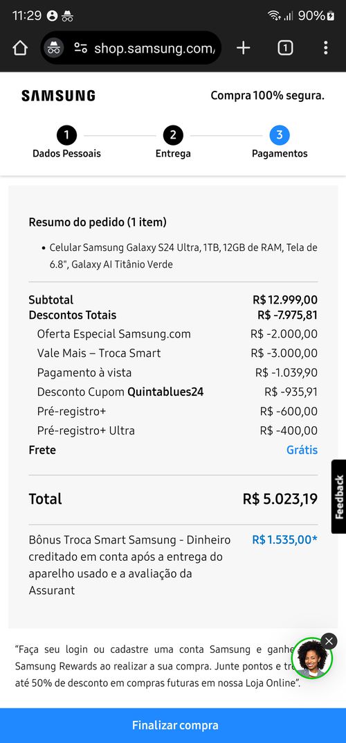
Task: Tap the browser home icon
Action: click(20, 48)
